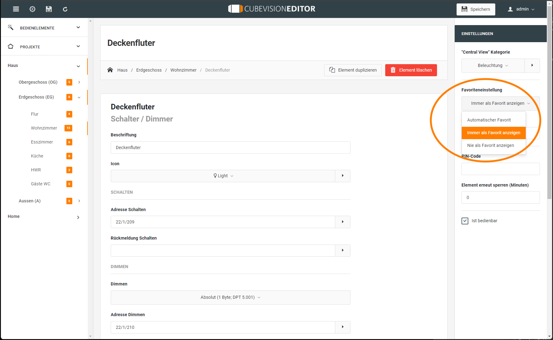
Task: Click the Obergeschoss count badge 5
Action: point(69,82)
